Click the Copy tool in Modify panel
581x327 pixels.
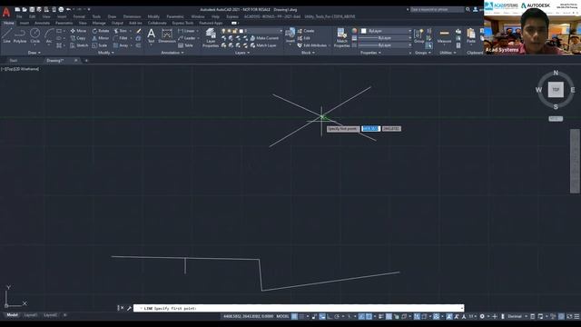pos(78,38)
